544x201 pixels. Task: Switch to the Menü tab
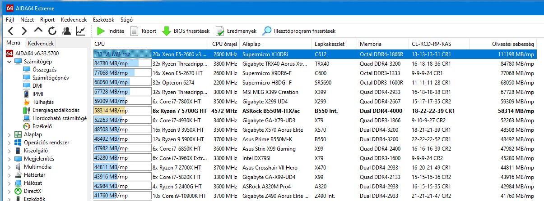tap(13, 43)
